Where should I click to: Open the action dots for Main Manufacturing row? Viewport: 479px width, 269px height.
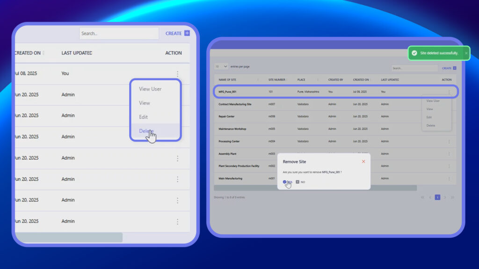click(449, 178)
